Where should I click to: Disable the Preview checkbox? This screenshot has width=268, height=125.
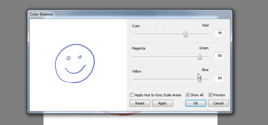point(210,95)
